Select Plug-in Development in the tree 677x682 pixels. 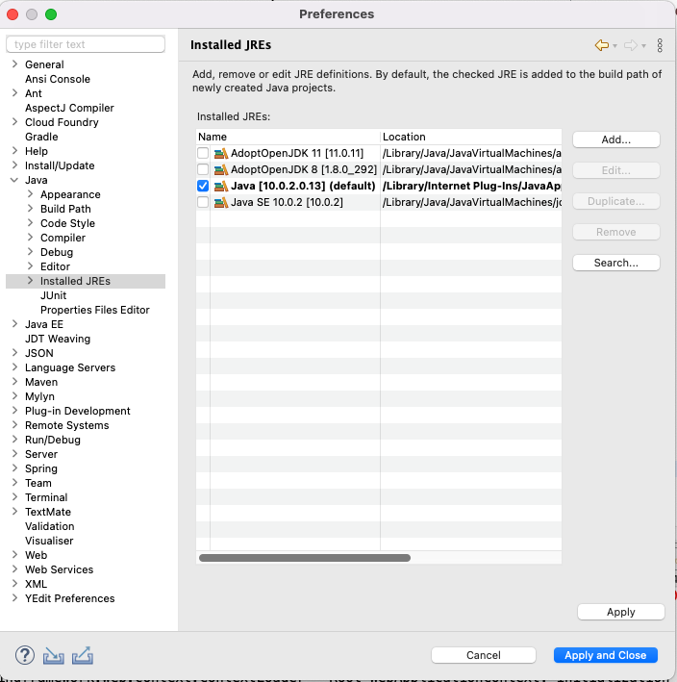tap(77, 411)
